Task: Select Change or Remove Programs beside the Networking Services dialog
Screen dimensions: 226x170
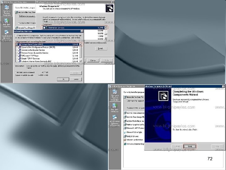Action: [x=7, y=10]
